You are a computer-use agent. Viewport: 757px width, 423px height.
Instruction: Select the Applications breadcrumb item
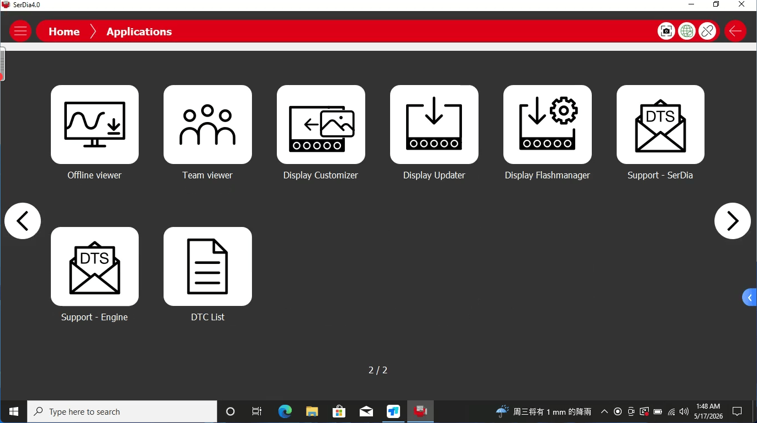pyautogui.click(x=139, y=31)
